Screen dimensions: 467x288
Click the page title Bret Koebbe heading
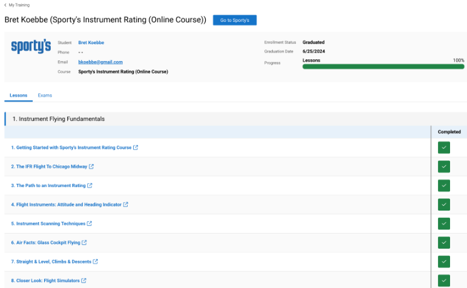(x=105, y=19)
